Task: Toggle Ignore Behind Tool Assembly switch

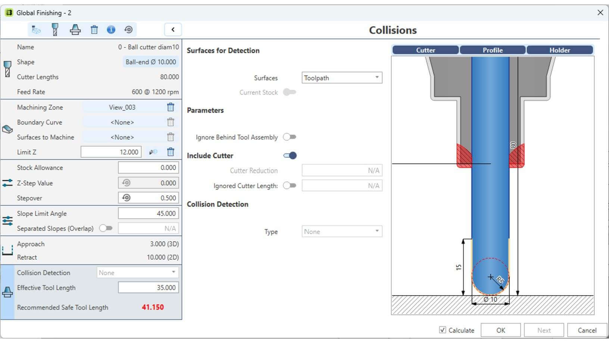Action: pyautogui.click(x=290, y=137)
